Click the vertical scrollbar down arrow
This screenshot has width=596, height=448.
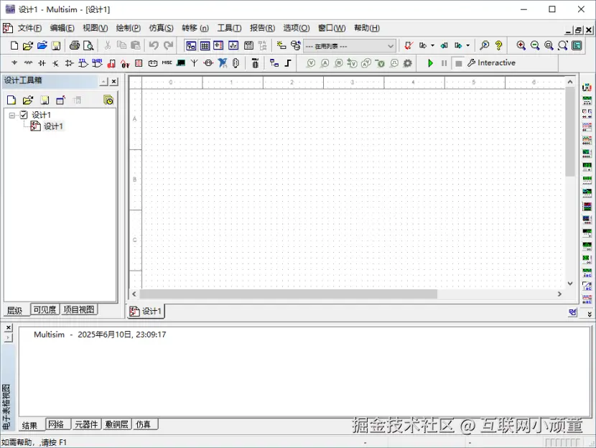pyautogui.click(x=569, y=283)
